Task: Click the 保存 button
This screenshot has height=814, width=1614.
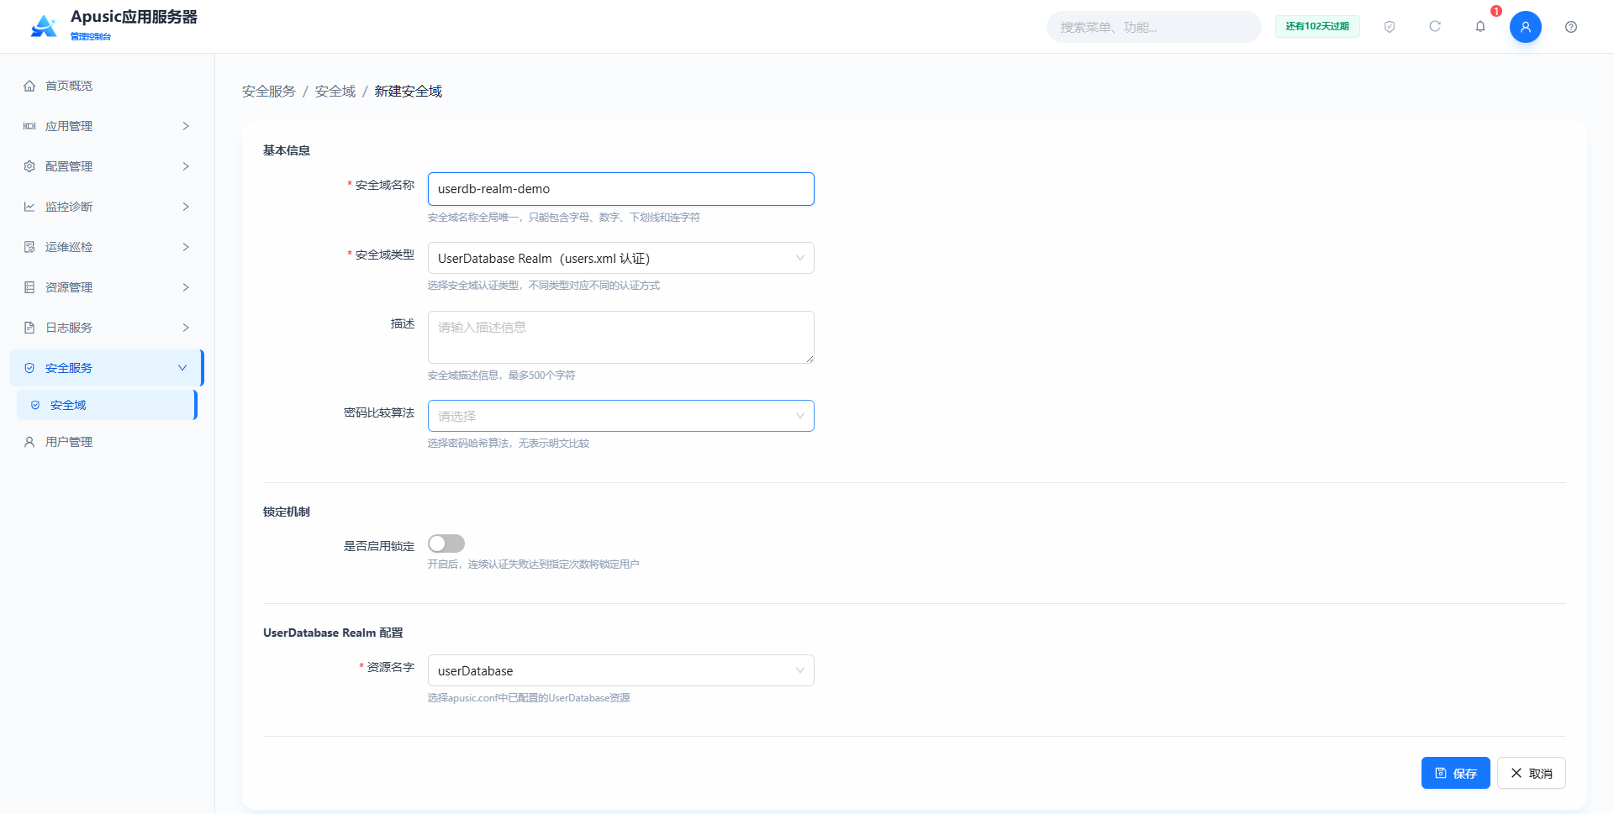Action: pyautogui.click(x=1455, y=773)
